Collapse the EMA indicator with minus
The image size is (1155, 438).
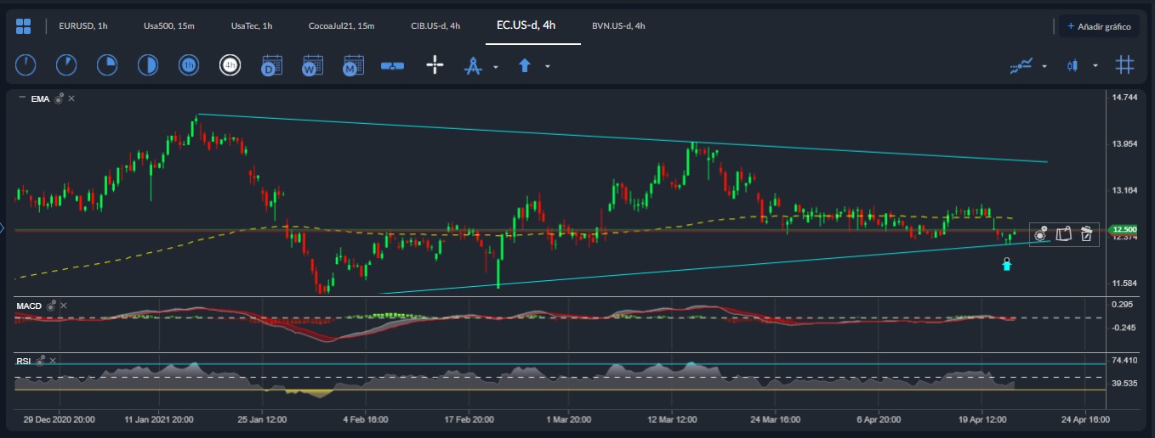pyautogui.click(x=22, y=98)
